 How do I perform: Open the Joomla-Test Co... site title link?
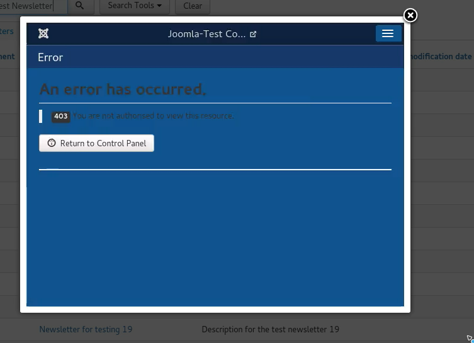click(x=206, y=34)
